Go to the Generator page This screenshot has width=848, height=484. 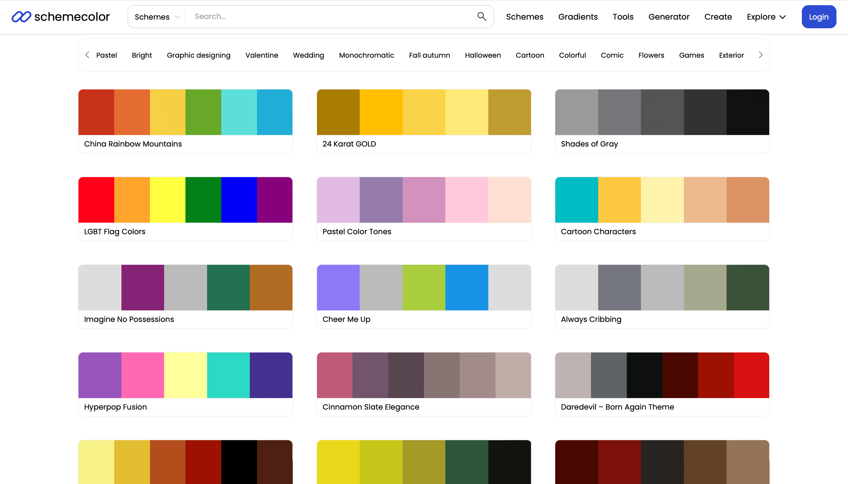click(669, 17)
